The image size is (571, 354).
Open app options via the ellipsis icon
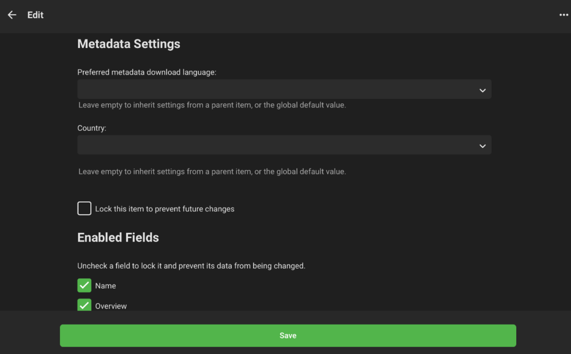point(563,15)
